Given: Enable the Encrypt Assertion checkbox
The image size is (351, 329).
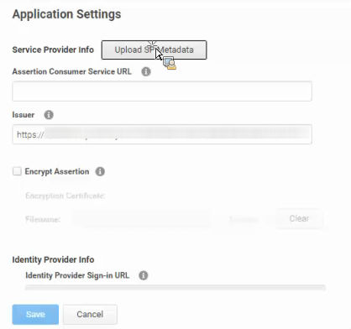Looking at the screenshot, I should (x=17, y=171).
